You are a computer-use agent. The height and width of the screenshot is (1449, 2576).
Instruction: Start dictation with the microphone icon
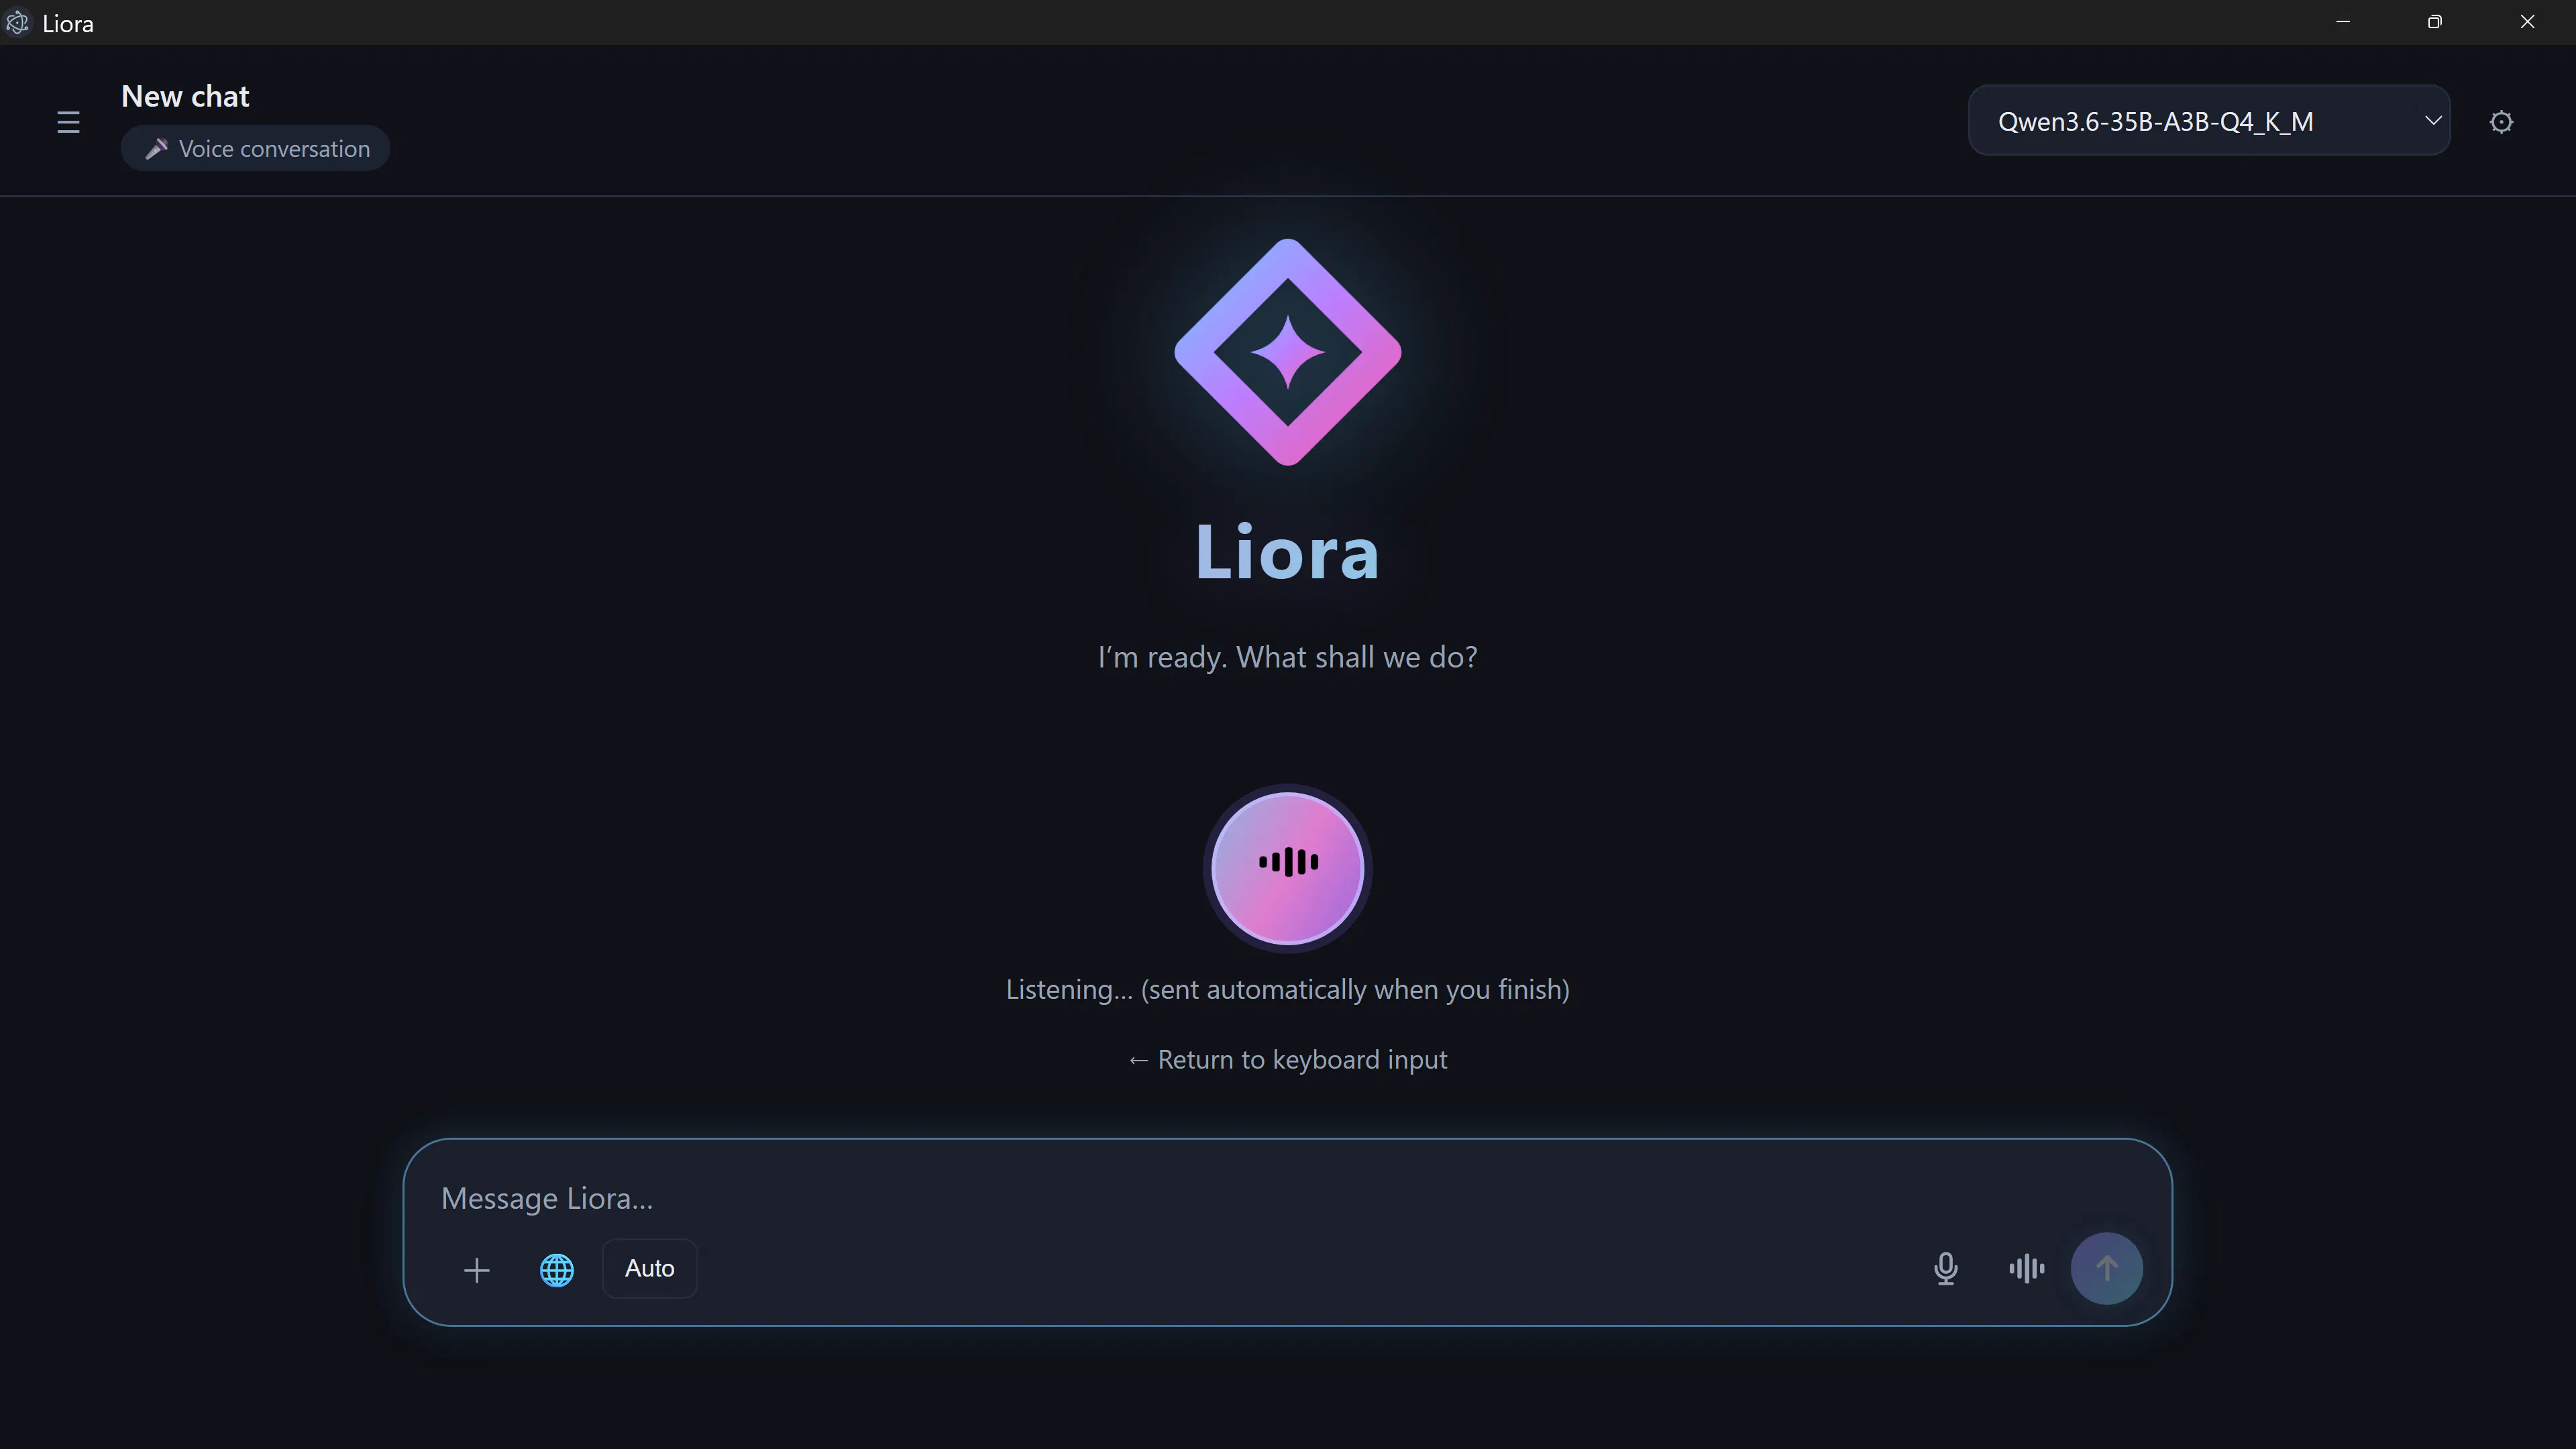click(1945, 1268)
